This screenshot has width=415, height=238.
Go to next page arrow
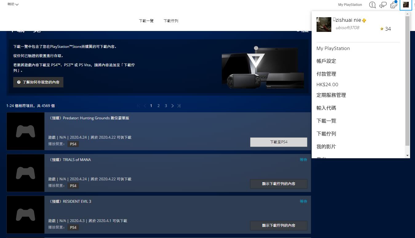(173, 106)
